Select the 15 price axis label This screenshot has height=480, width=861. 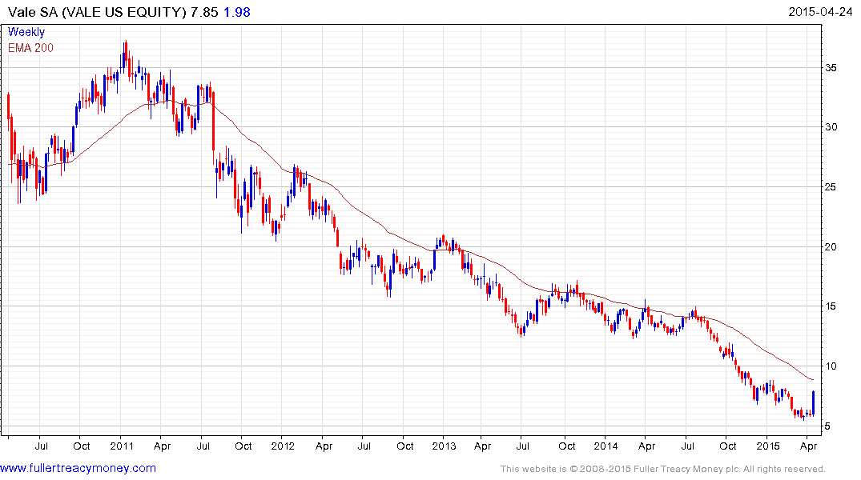831,306
